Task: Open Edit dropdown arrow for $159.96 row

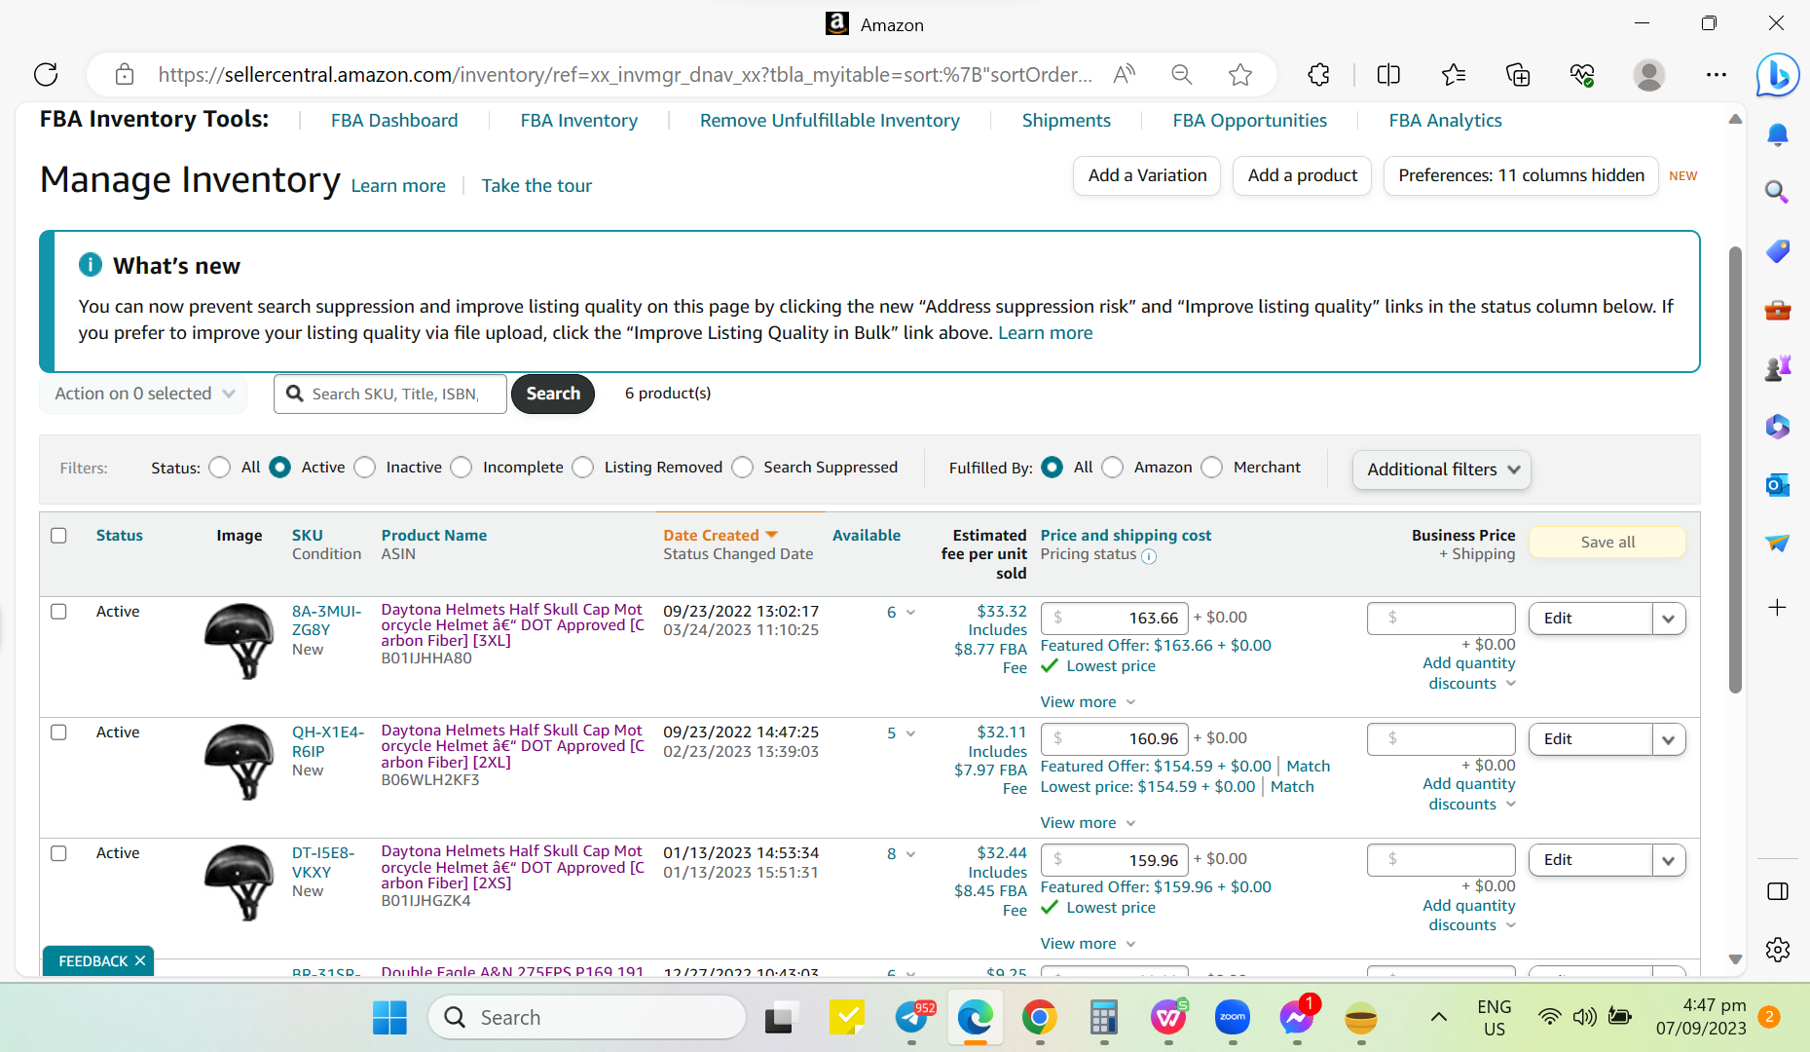Action: point(1669,860)
